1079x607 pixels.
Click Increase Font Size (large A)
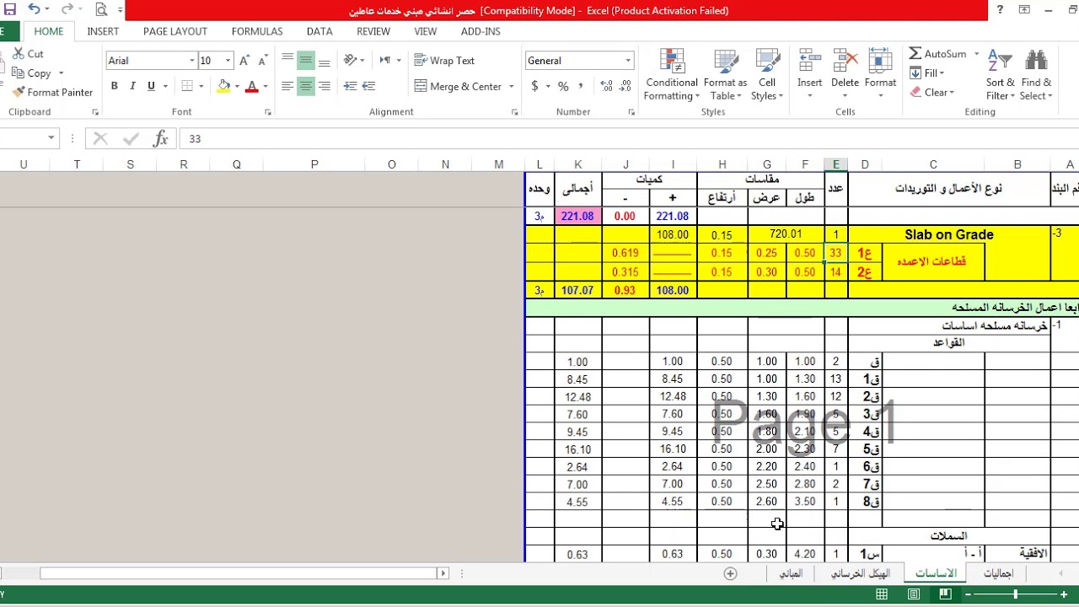[x=244, y=61]
